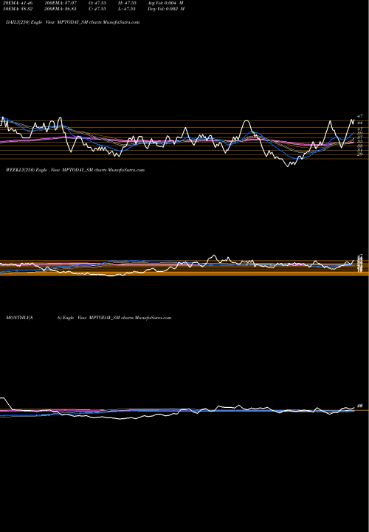Image resolution: width=369 pixels, height=532 pixels.
Task: Click the MONTHLY Eagle View chart title
Action: (89, 318)
